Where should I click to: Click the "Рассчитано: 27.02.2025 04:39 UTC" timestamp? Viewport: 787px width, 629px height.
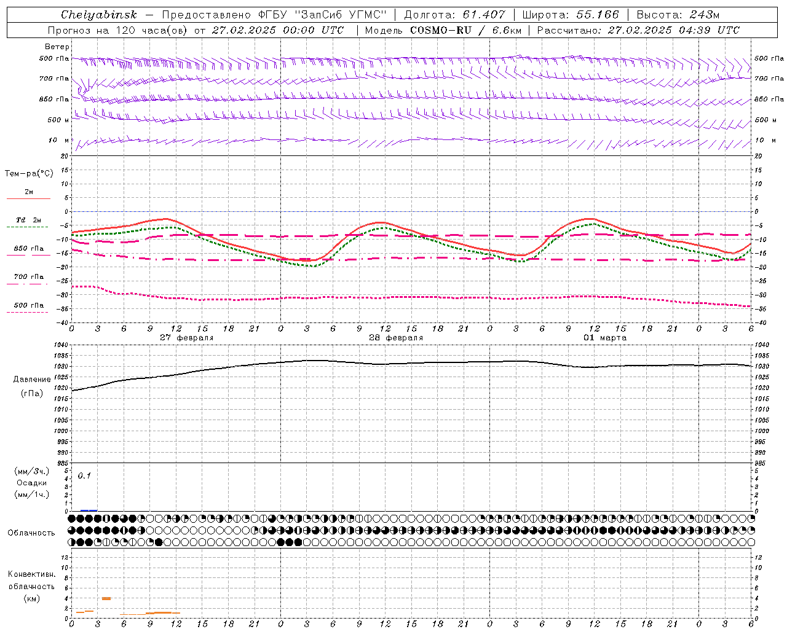pos(638,30)
